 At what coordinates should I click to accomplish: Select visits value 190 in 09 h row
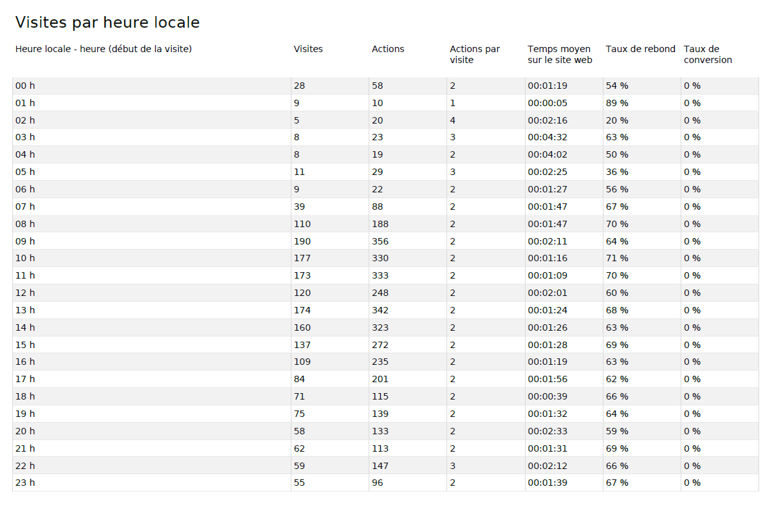tap(302, 241)
